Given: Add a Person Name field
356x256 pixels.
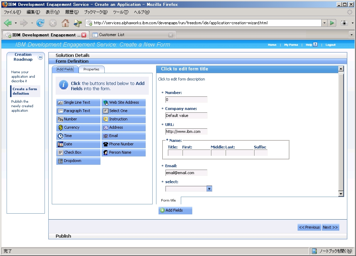Looking at the screenshot, I should 123,153.
